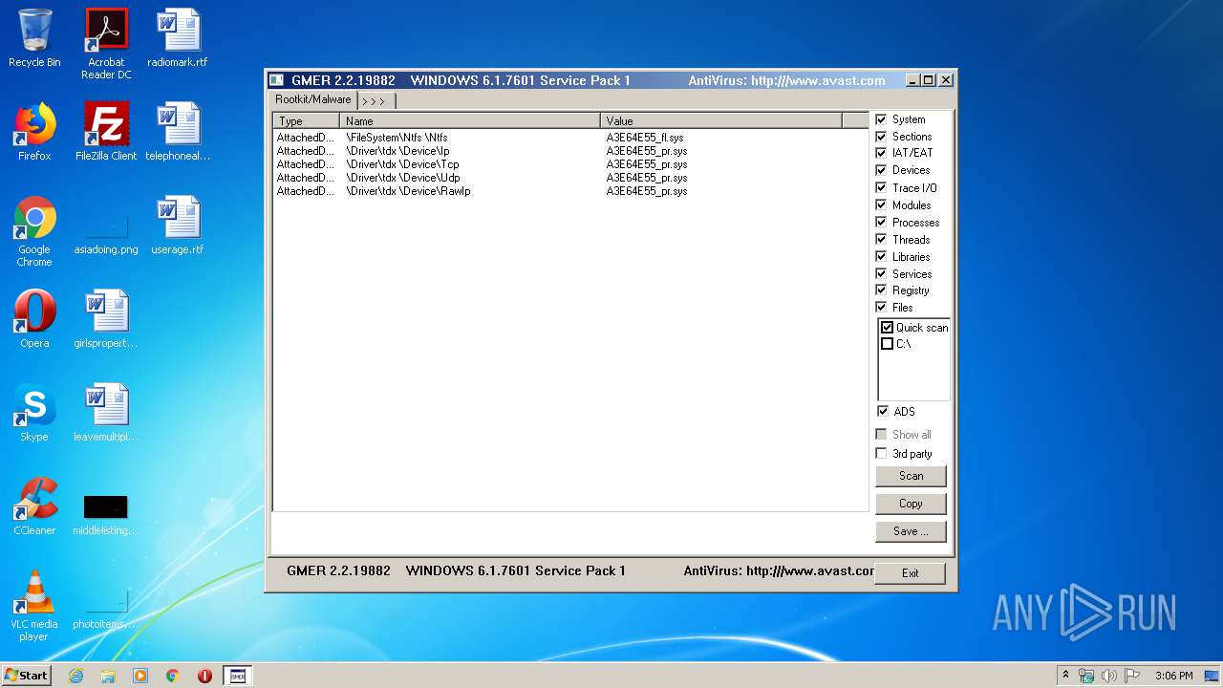1223x688 pixels.
Task: Select the \Driver\tdx \Device\Udp row
Action: pos(570,178)
